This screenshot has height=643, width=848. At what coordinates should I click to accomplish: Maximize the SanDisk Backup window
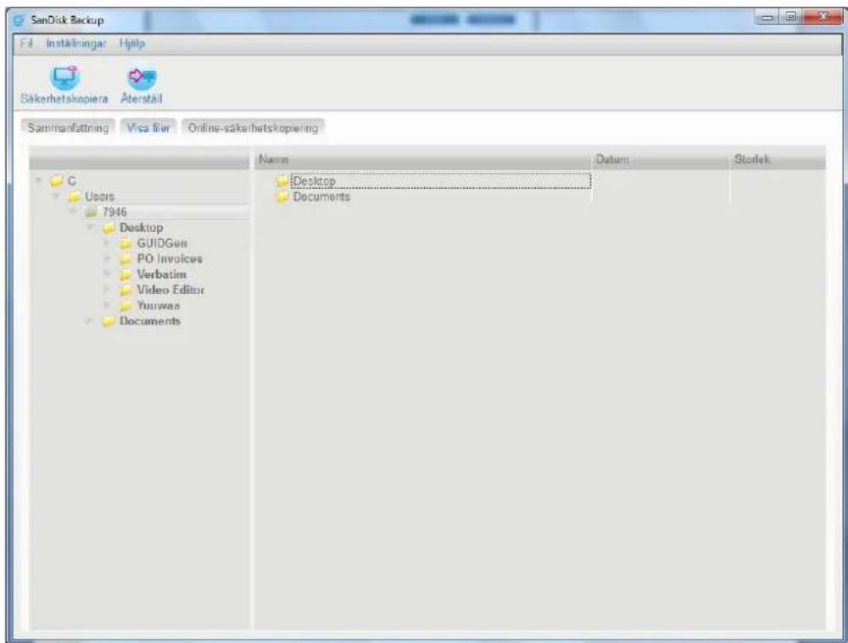click(790, 17)
